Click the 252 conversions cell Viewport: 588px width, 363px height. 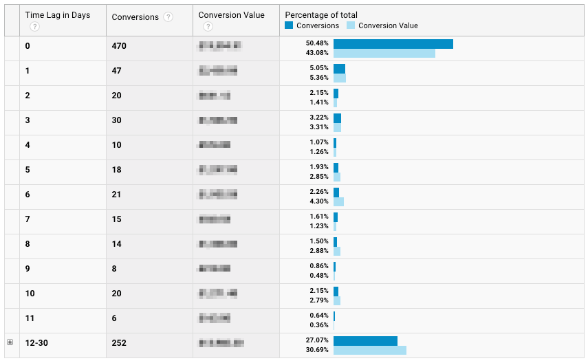coord(120,343)
